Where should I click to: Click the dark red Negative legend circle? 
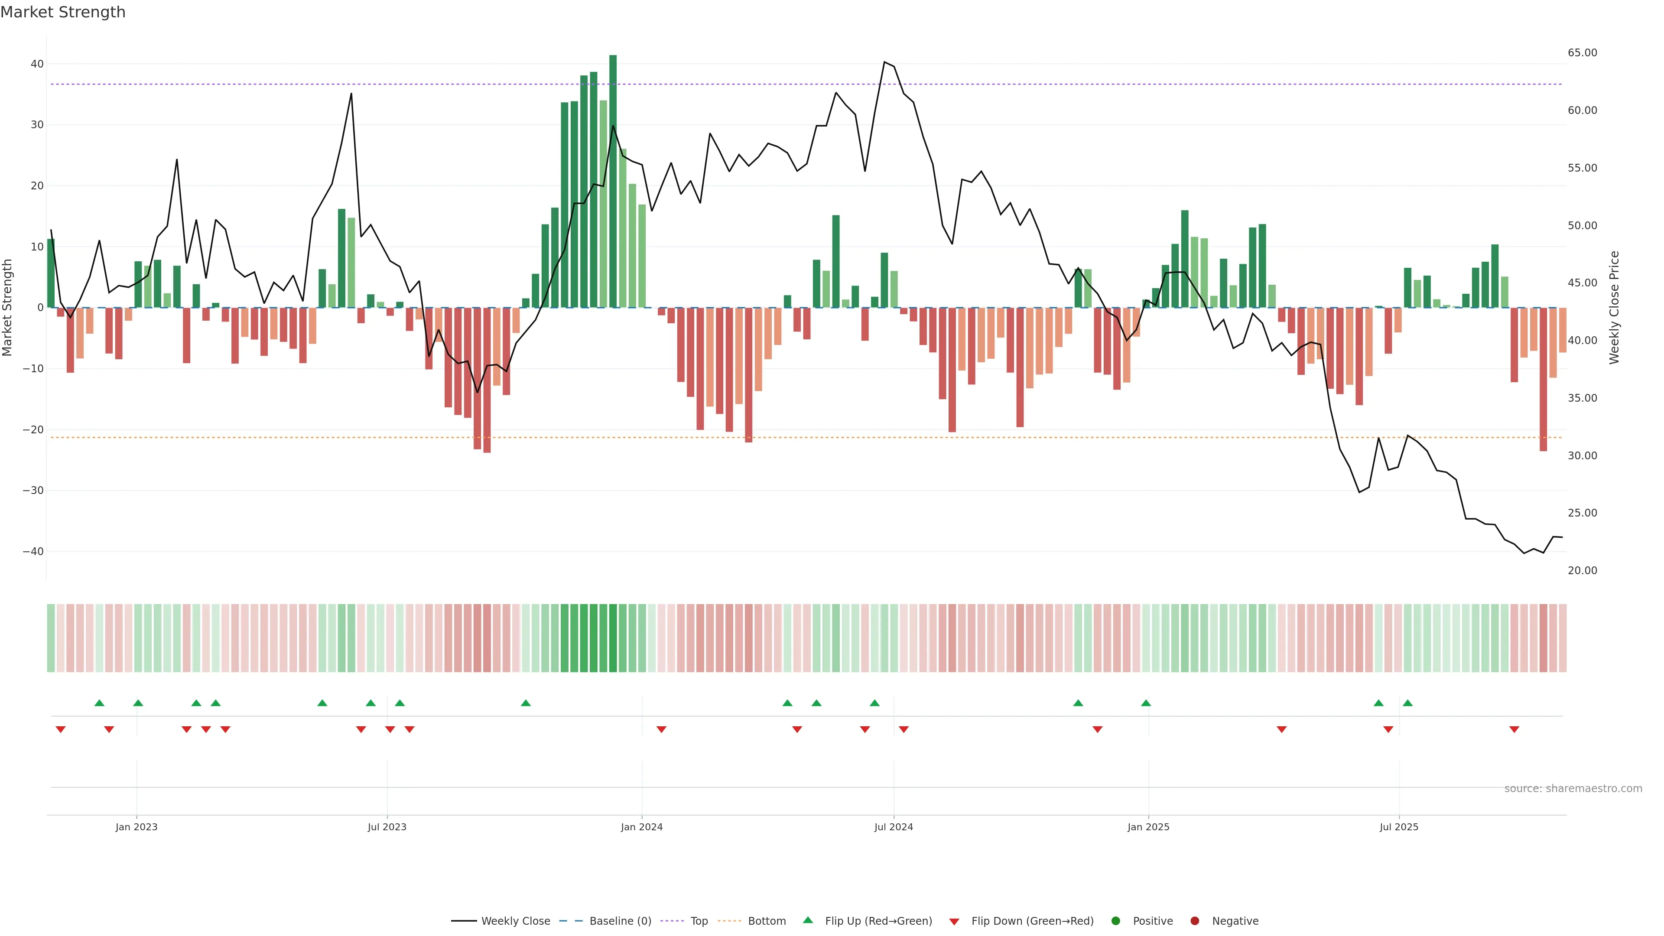[x=1195, y=921]
